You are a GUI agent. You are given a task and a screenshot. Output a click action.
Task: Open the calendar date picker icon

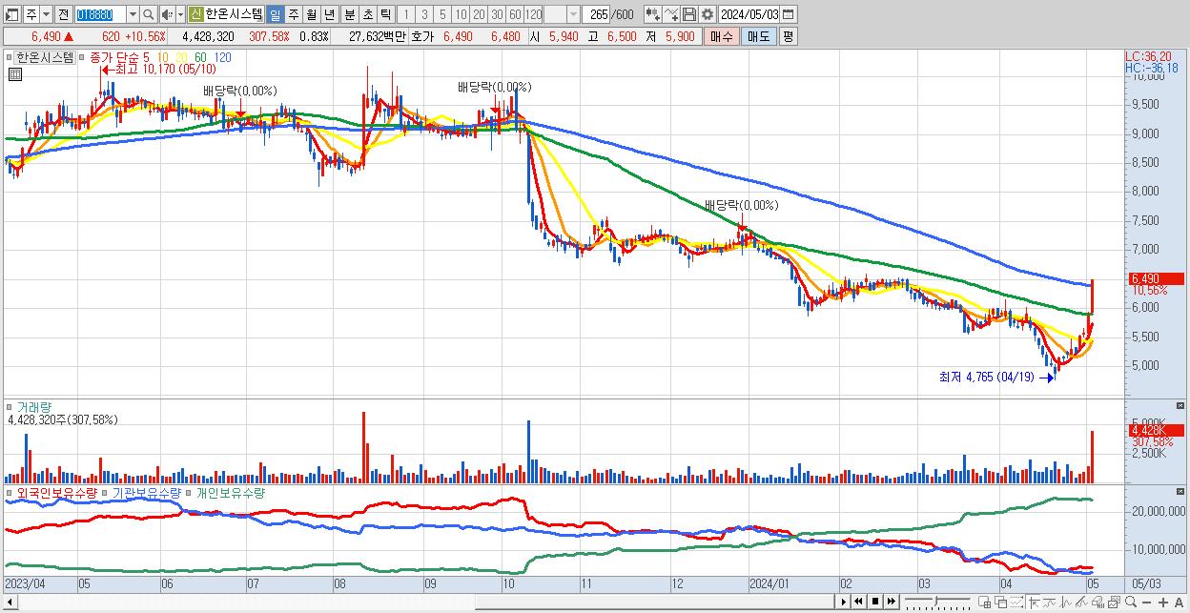789,14
